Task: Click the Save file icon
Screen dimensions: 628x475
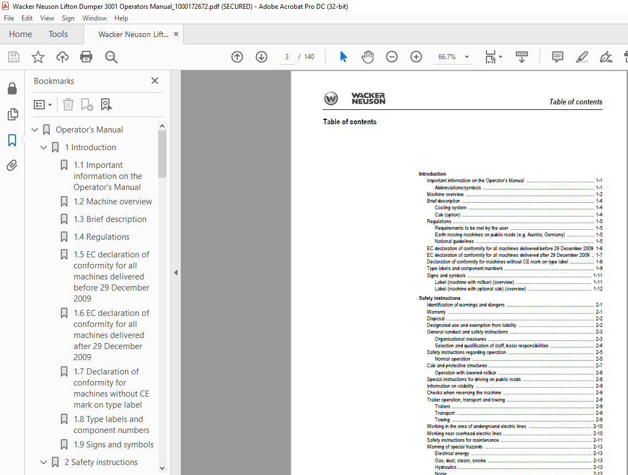Action: [x=14, y=57]
